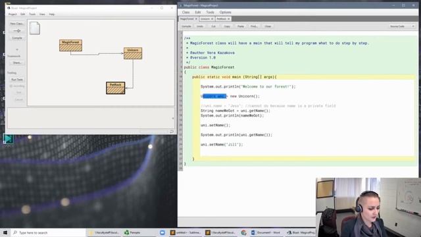Click the line 'uni.setName("Jill");' in the editor

point(222,145)
